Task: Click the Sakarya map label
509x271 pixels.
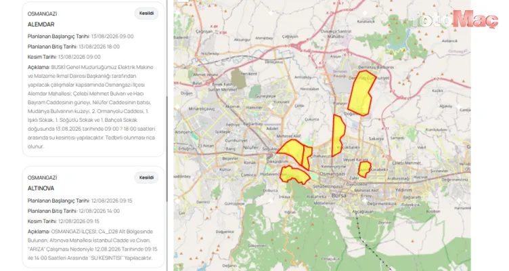Action: tap(376, 138)
